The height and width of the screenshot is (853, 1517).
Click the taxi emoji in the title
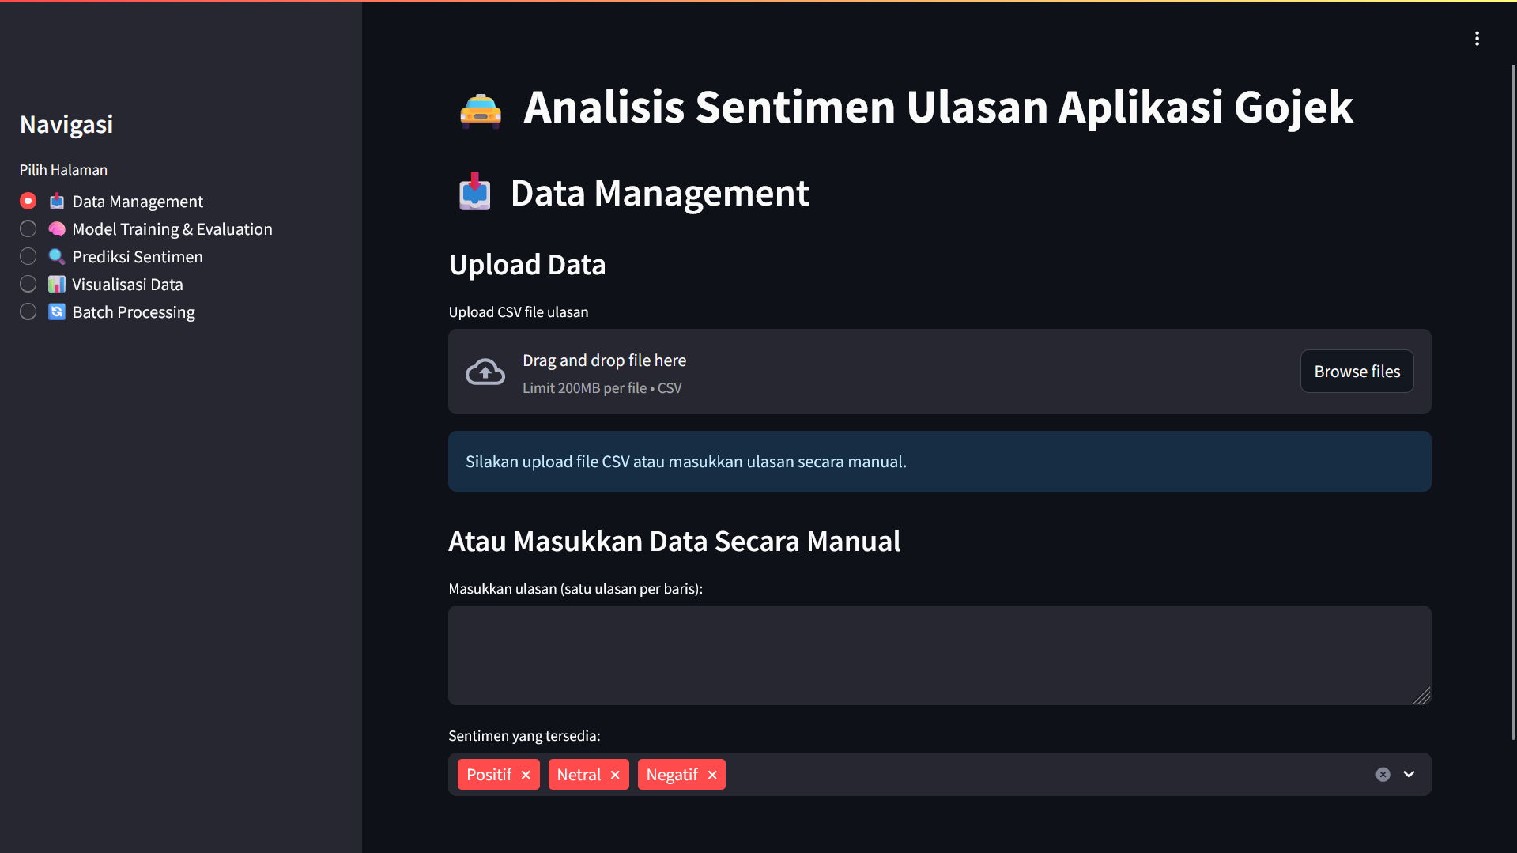(x=481, y=110)
